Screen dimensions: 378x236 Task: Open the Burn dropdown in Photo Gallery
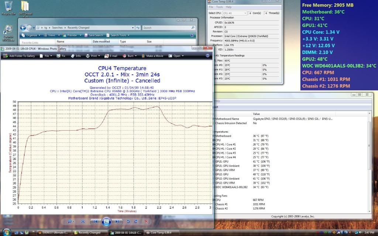tap(130, 56)
